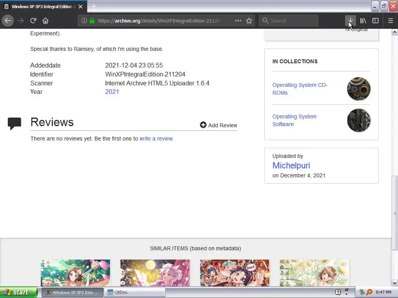
Task: Switch to QtEmu taskbar window
Action: pos(135,293)
